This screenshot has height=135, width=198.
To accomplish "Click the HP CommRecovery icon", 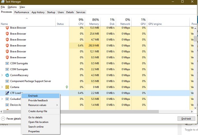I will [7, 75].
